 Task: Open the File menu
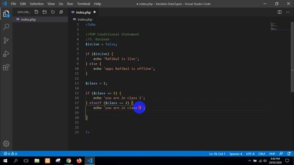[13, 4]
